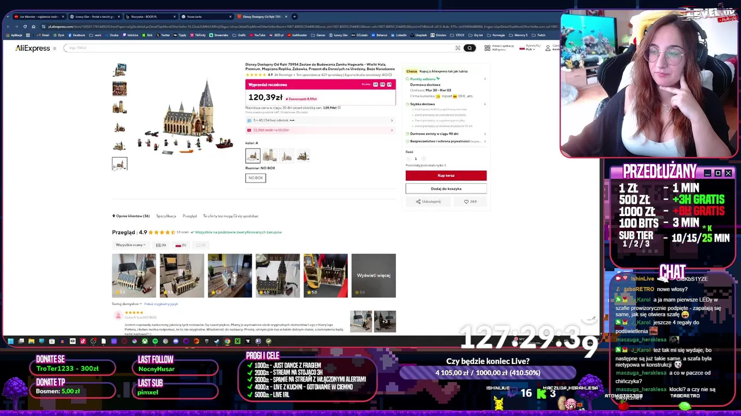The width and height of the screenshot is (741, 416).
Task: Filter reviews by Polish flag (1)
Action: (x=181, y=245)
